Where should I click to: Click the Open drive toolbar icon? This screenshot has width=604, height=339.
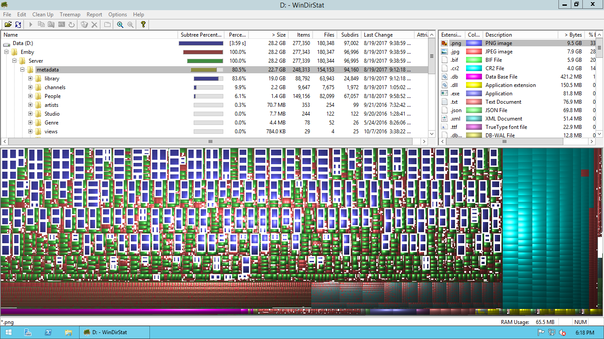click(x=8, y=25)
